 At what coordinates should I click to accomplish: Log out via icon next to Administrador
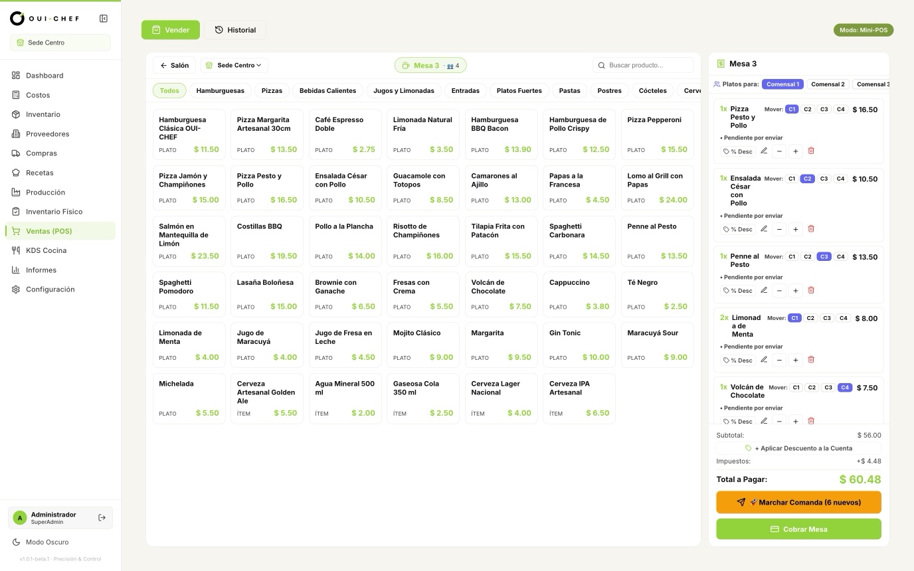pyautogui.click(x=102, y=518)
